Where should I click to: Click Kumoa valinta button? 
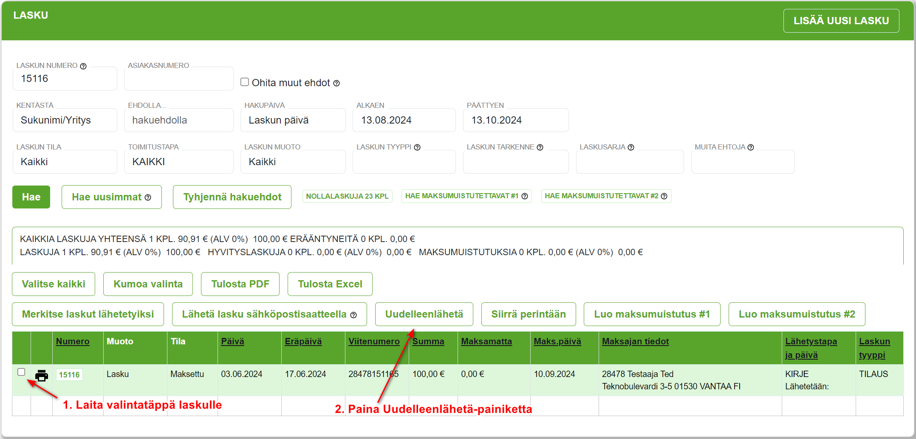pos(148,284)
